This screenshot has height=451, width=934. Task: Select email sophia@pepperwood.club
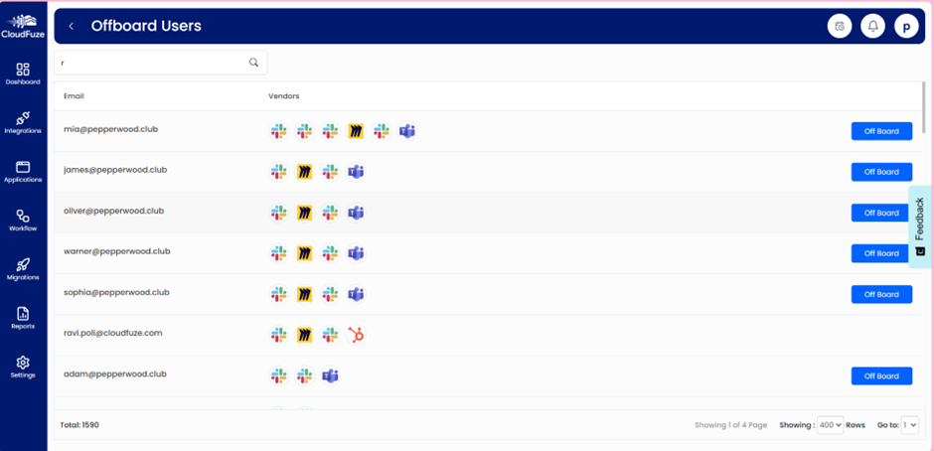click(117, 292)
